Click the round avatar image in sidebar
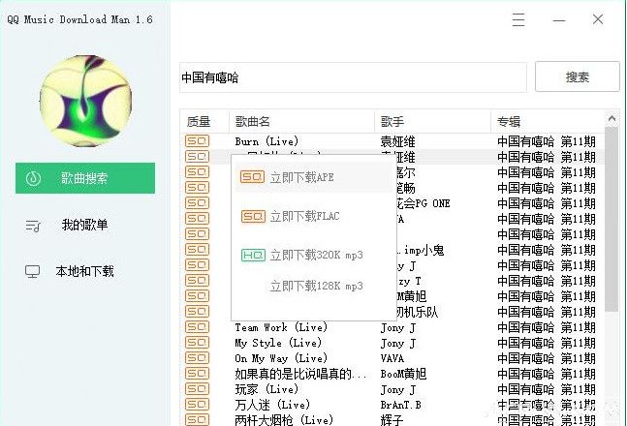 click(x=85, y=101)
